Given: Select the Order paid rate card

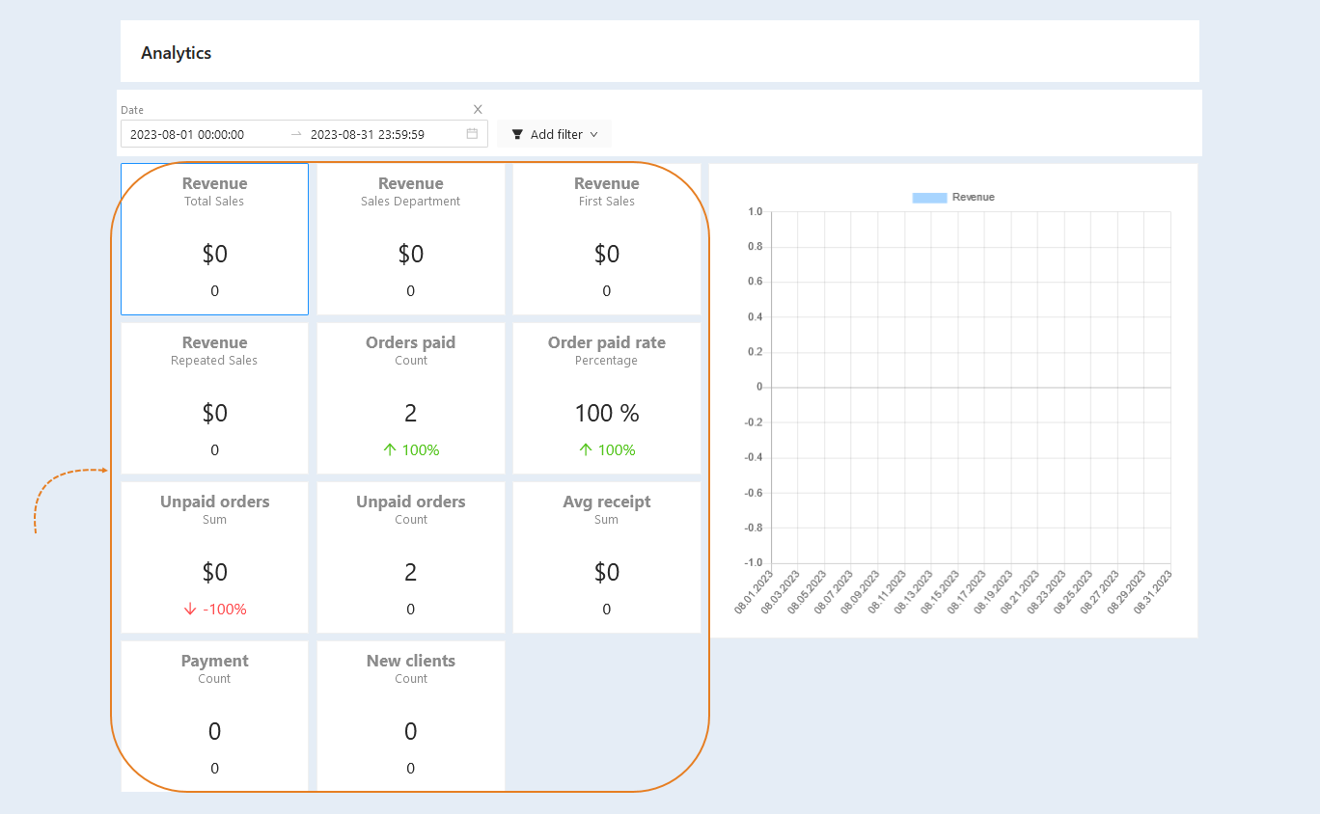Looking at the screenshot, I should [607, 398].
